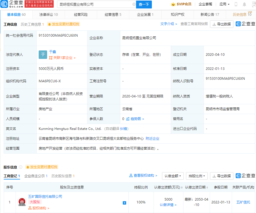This screenshot has height=213, width=256.
Task: Click the SVIP会员 crown icon
Action: (x=173, y=5)
